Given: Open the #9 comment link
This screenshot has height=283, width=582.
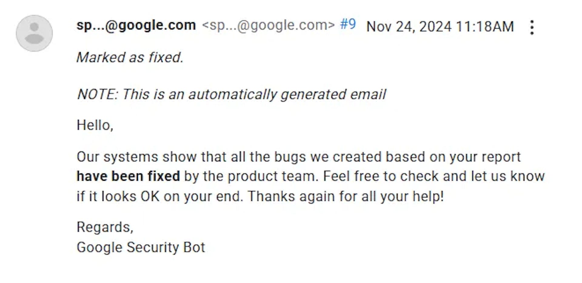Looking at the screenshot, I should (x=348, y=24).
